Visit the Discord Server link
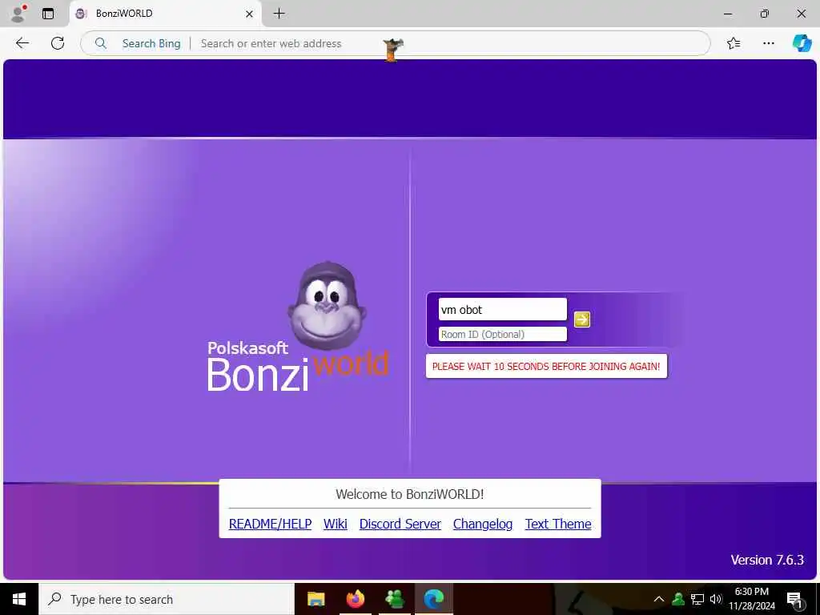 (x=400, y=524)
